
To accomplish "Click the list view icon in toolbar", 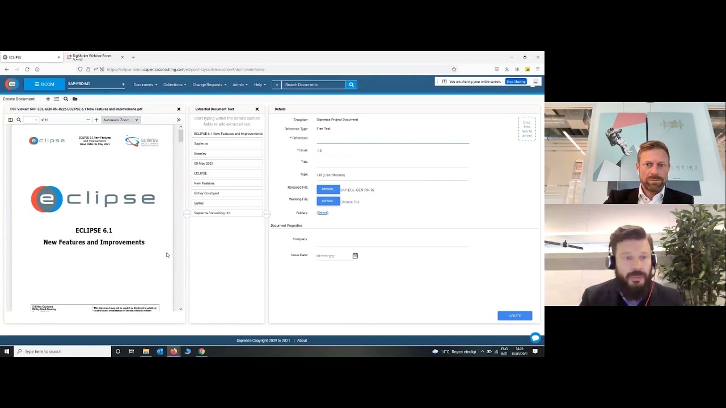I will tap(57, 99).
